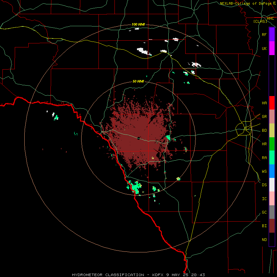Click the [CLAS] units label
The image size is (277, 277).
[260, 21]
